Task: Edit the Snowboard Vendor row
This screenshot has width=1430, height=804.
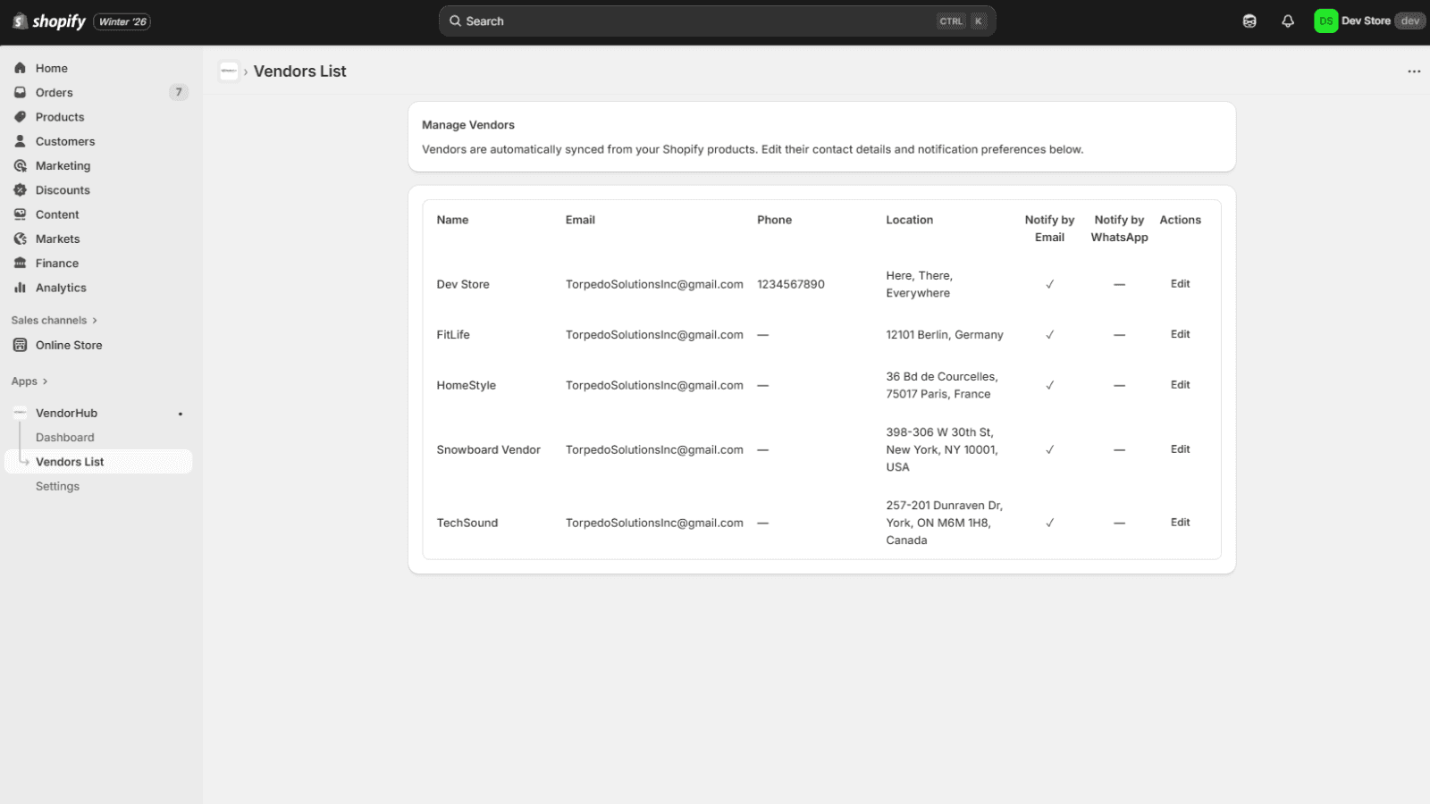Action: [1180, 449]
